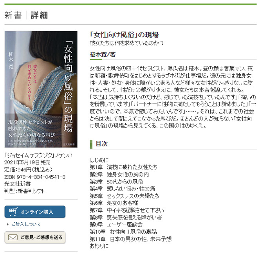Click the おわりに contents entry
Screen dimensions: 260x254
pyautogui.click(x=99, y=246)
